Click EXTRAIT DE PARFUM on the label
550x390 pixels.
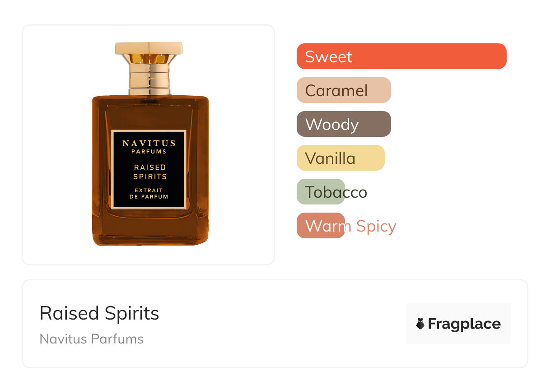(x=149, y=194)
